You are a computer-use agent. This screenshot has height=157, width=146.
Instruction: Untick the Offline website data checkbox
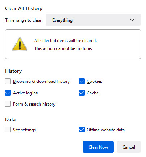(x=82, y=130)
